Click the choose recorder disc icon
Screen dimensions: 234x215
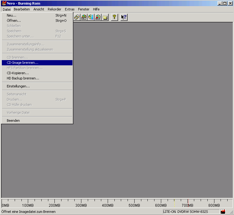(x=84, y=17)
